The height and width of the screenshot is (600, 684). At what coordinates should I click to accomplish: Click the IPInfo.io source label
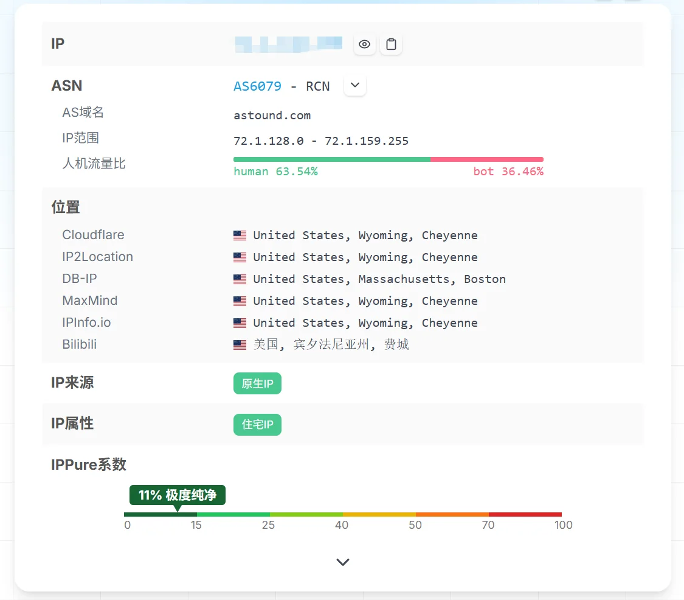pos(86,323)
